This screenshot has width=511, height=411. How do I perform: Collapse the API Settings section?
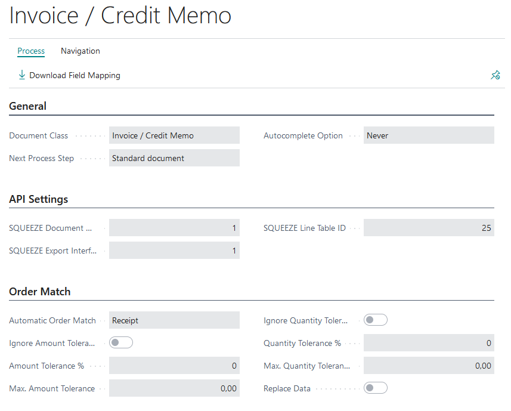click(x=39, y=199)
